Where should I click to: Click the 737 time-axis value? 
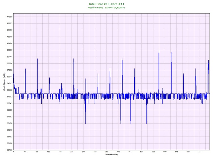tap(200, 152)
